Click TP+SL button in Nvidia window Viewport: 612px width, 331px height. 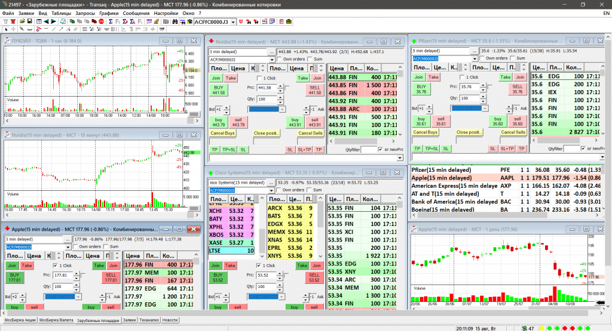[x=229, y=150]
